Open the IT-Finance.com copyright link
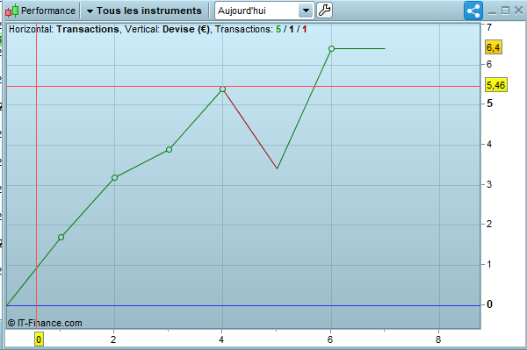The width and height of the screenshot is (527, 350). [45, 323]
